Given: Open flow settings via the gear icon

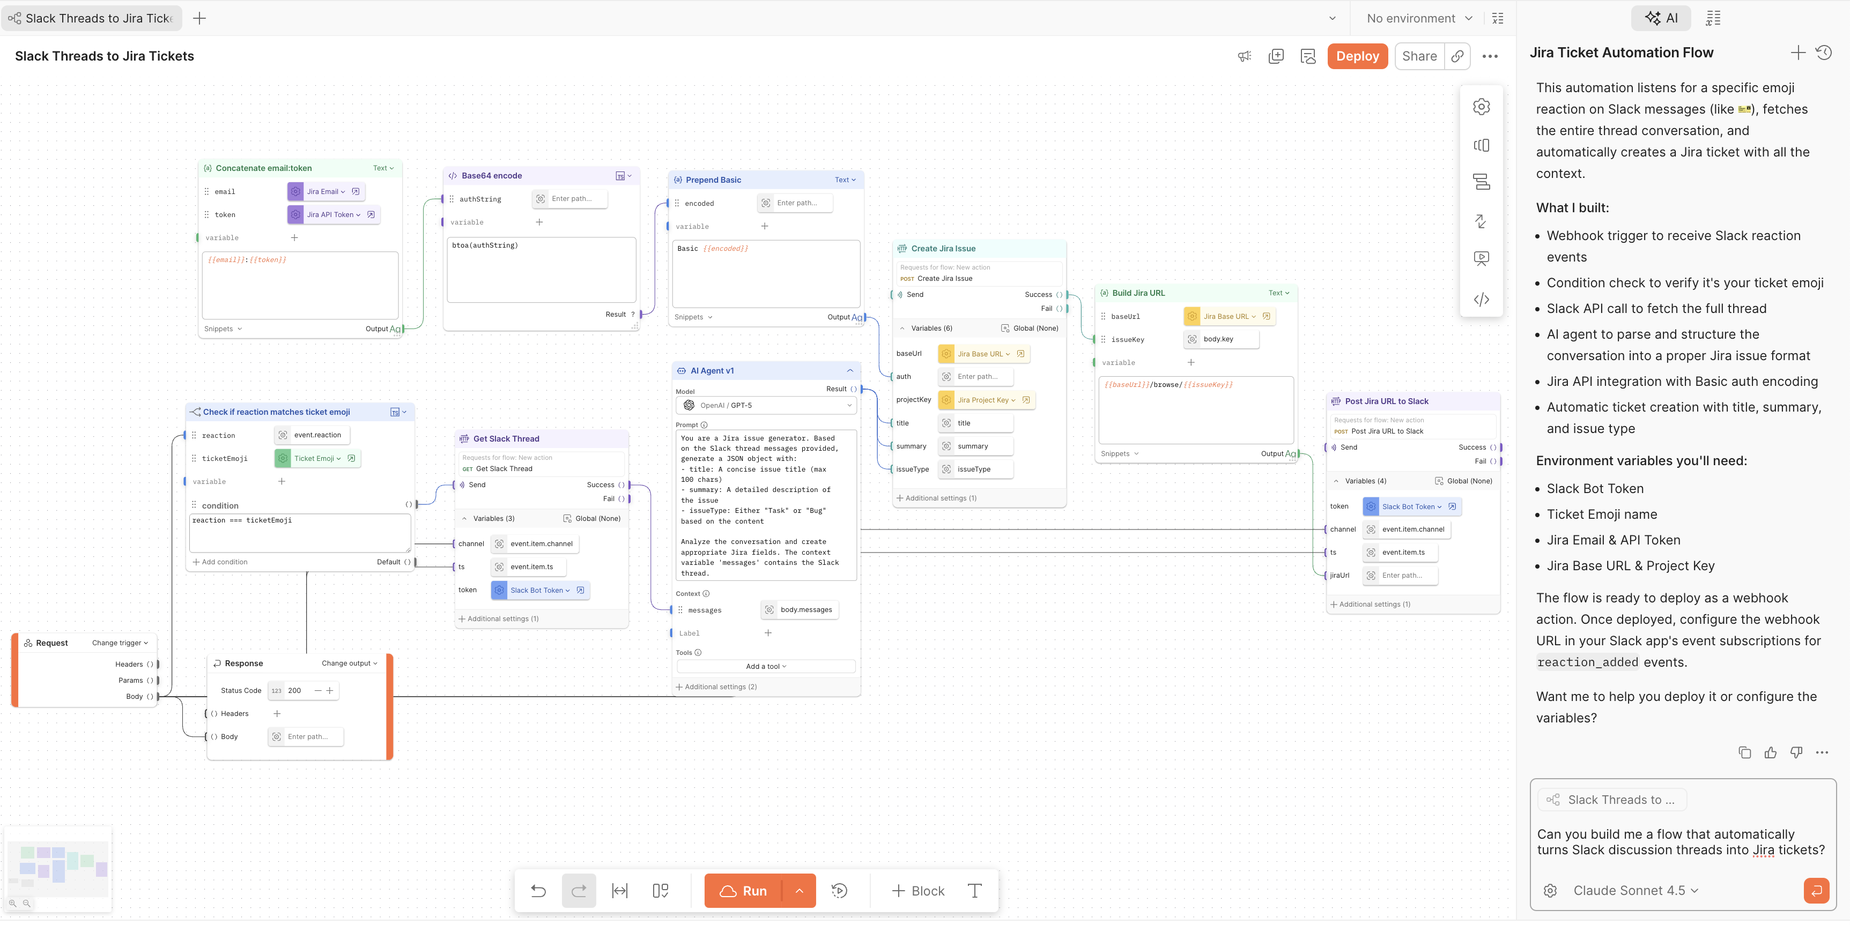Looking at the screenshot, I should coord(1482,106).
